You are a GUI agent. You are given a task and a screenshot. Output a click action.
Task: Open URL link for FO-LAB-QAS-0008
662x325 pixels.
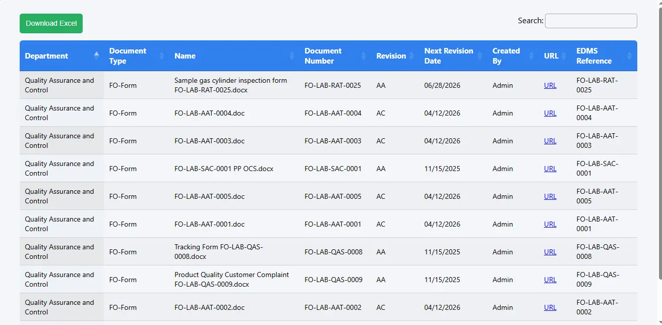click(x=550, y=252)
